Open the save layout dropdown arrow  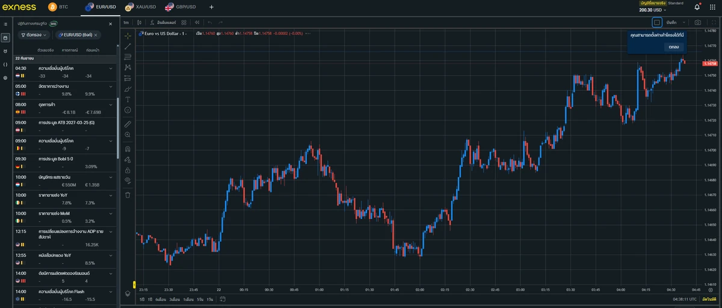pyautogui.click(x=683, y=22)
